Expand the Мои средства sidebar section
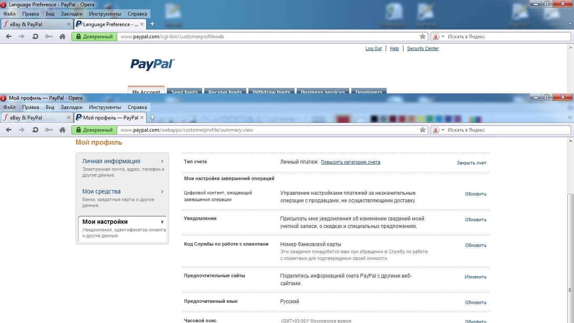Image resolution: width=574 pixels, height=323 pixels. point(122,192)
